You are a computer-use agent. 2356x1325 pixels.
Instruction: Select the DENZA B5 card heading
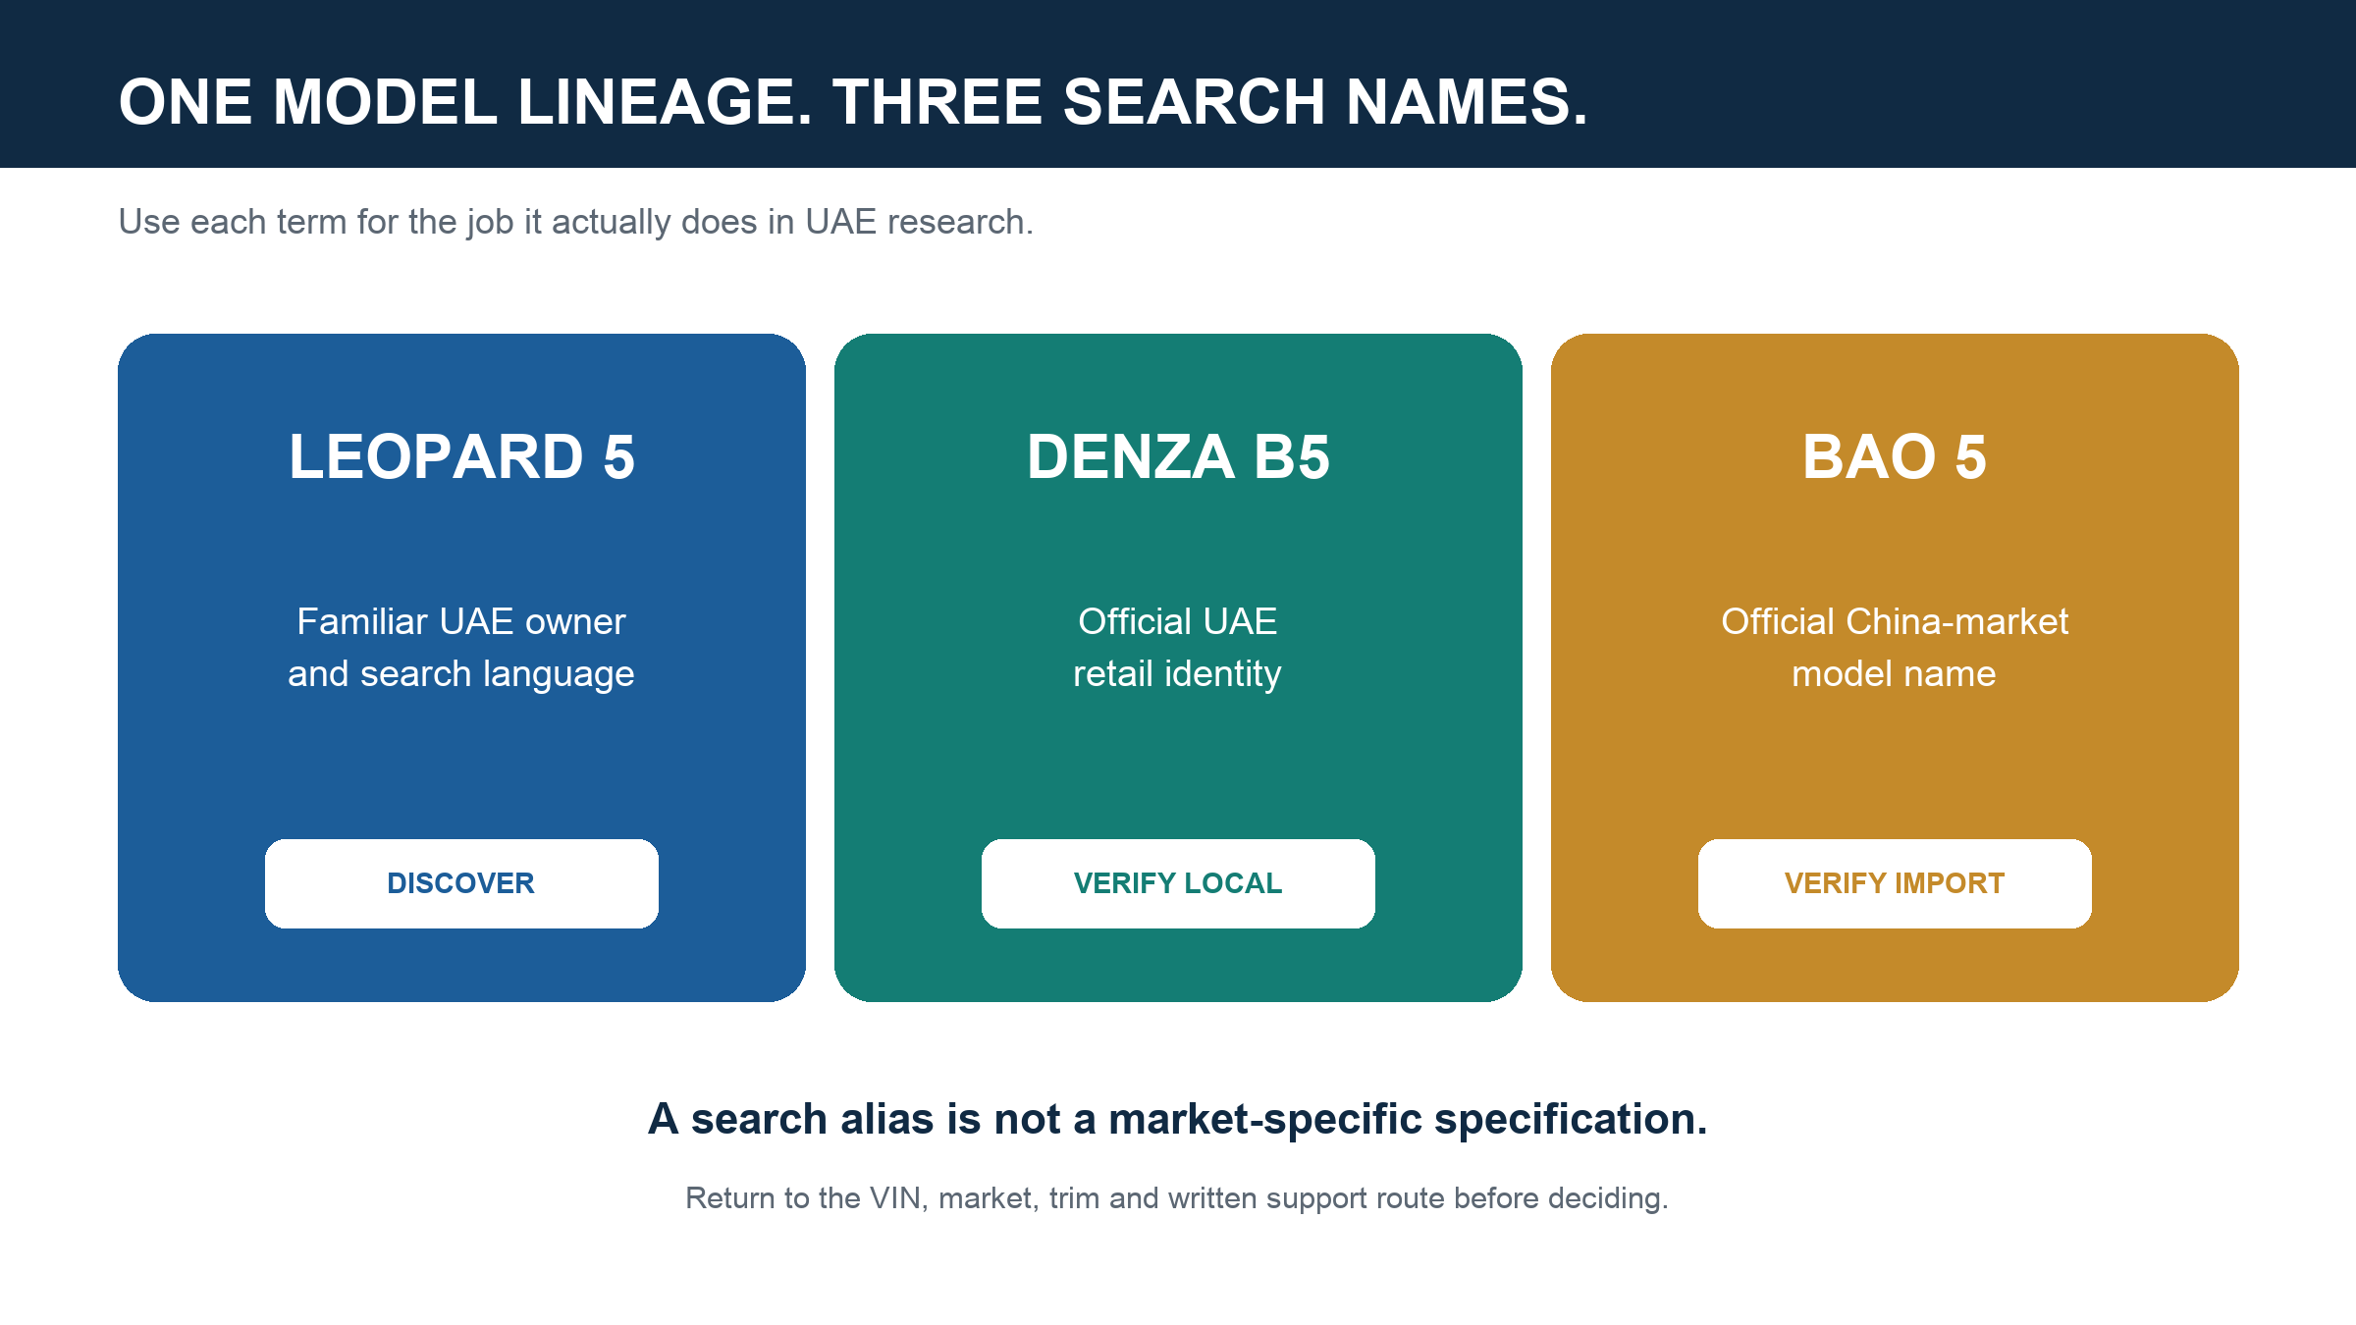point(1178,457)
